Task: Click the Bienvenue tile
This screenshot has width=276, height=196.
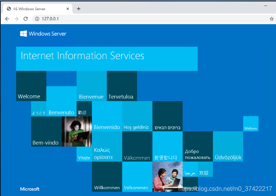Action: (92, 86)
